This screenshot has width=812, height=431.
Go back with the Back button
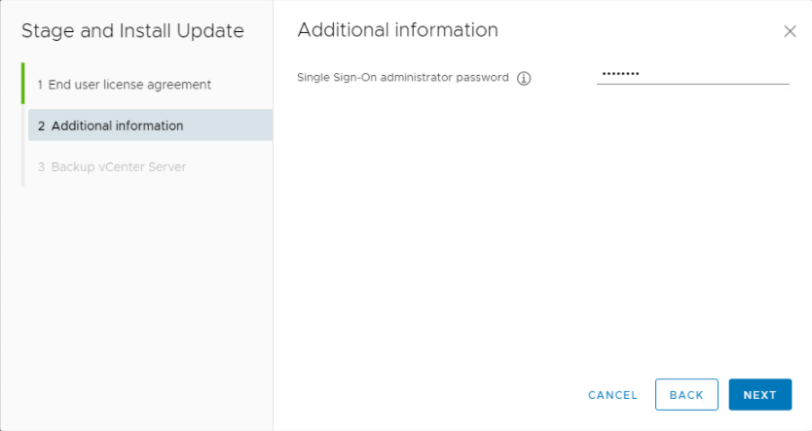click(686, 395)
